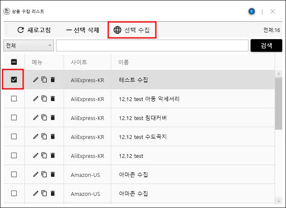Open the blue help question mark icon
286x208 pixels.
(x=251, y=12)
